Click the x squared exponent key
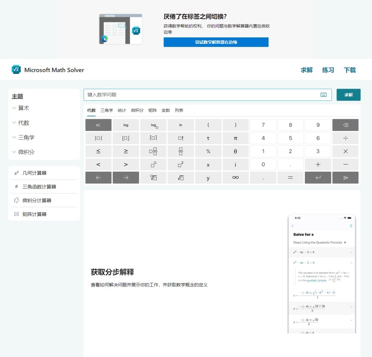Screen dimensions: 372x357 tap(180, 165)
